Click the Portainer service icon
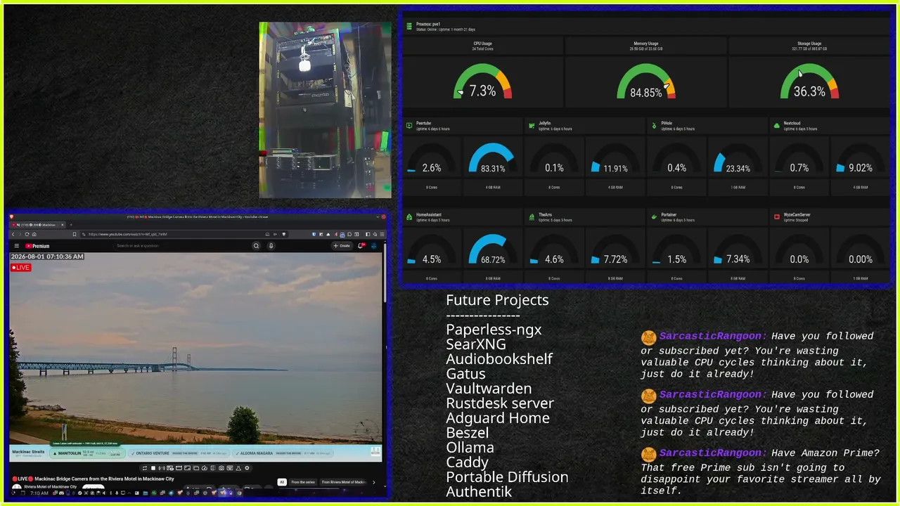Screen dimensions: 900x506 click(654, 217)
